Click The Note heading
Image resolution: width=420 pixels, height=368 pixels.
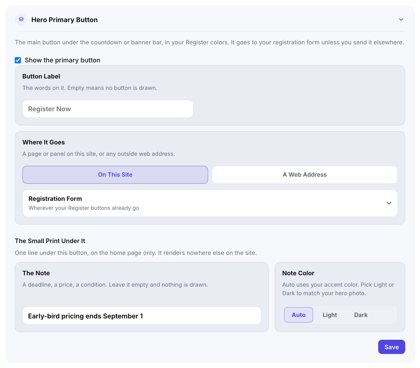click(36, 273)
